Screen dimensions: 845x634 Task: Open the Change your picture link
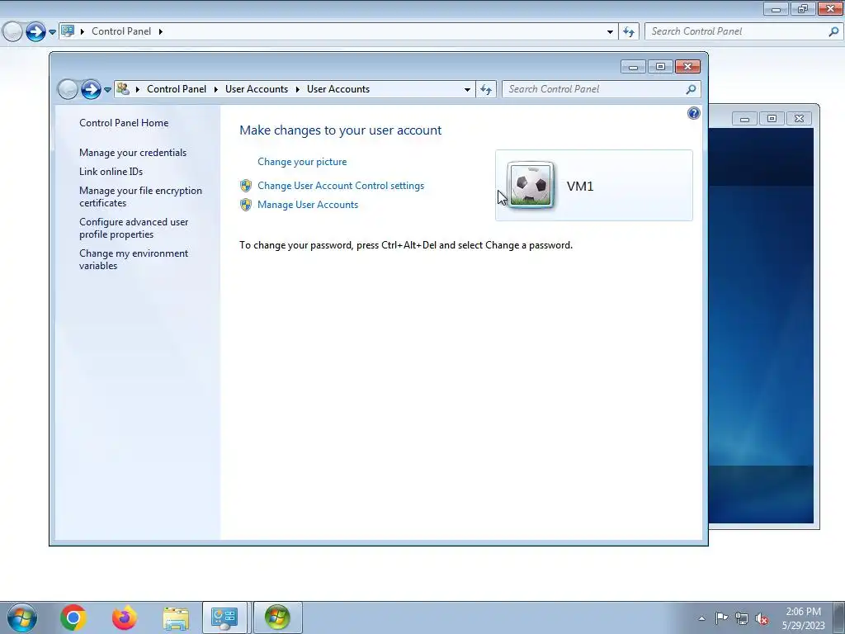(x=302, y=162)
